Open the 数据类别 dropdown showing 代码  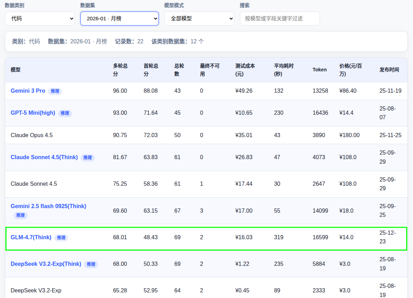coord(40,19)
